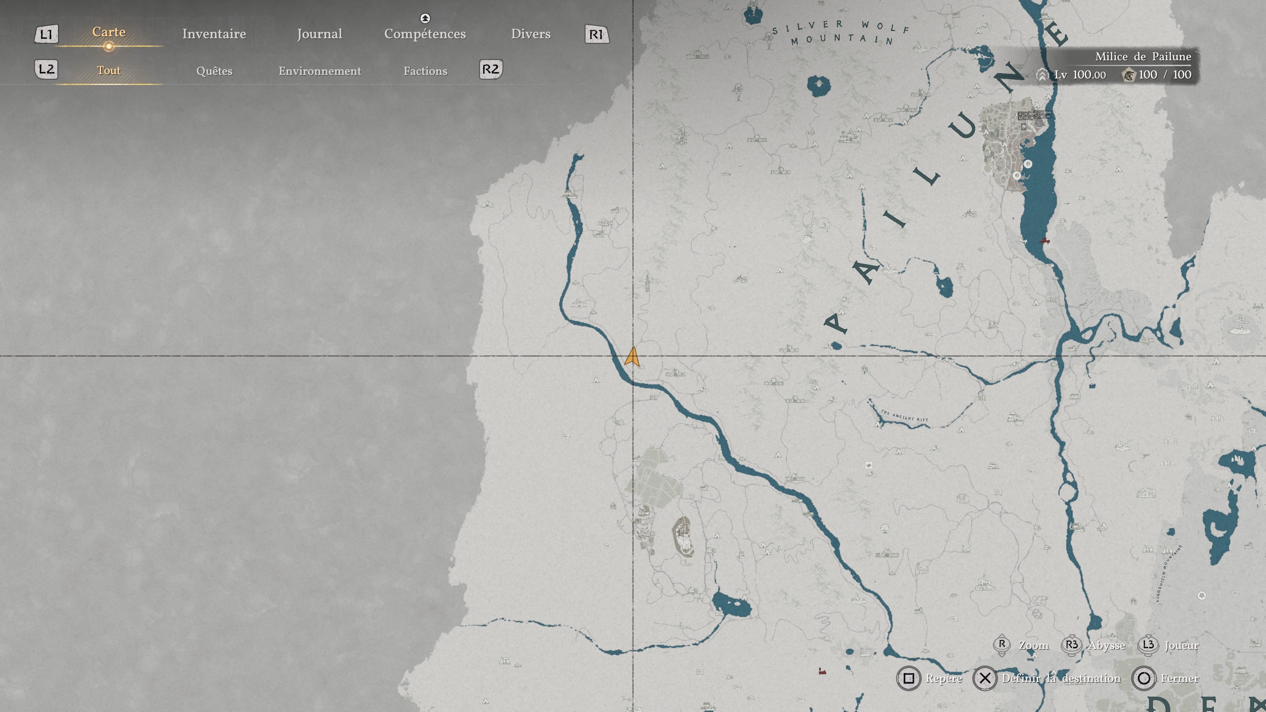Select the Tout map filter
The image size is (1266, 712).
(108, 70)
